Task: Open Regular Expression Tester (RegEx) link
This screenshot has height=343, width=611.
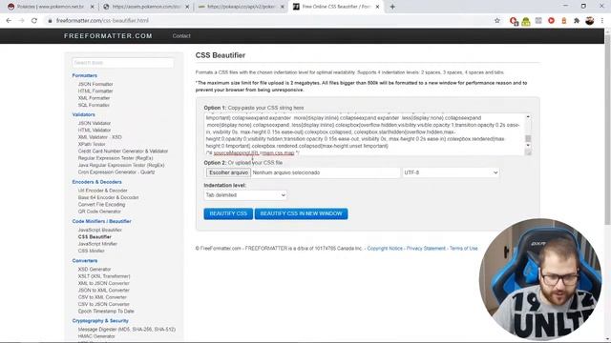Action: click(116, 158)
